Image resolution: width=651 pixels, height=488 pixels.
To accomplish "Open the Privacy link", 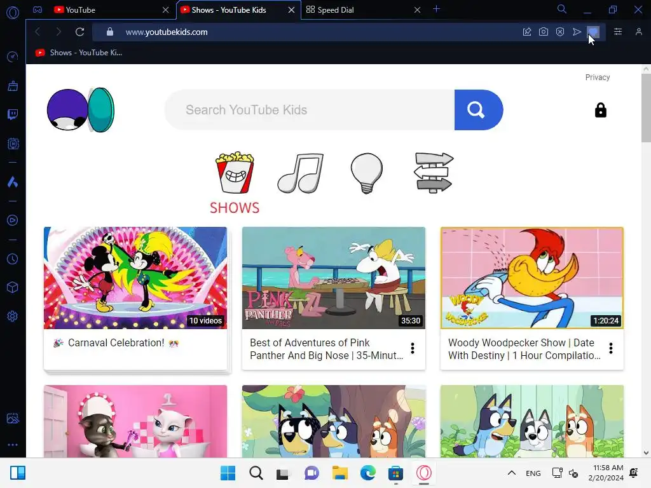I will [x=598, y=77].
